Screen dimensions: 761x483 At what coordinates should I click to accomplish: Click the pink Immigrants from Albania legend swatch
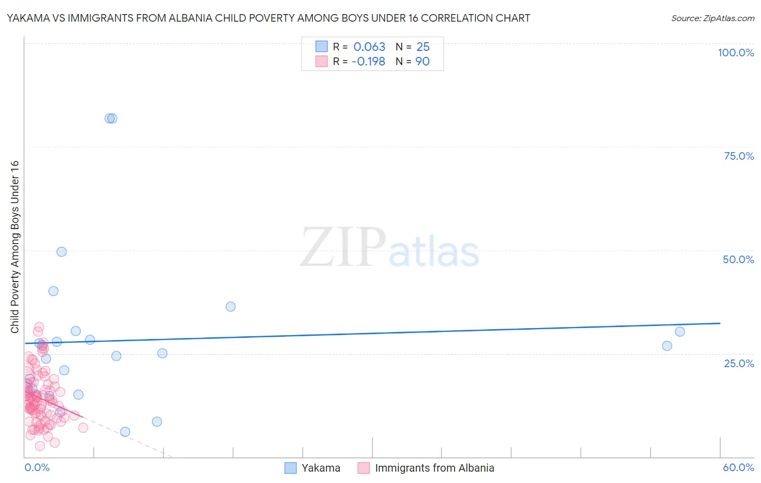[364, 468]
